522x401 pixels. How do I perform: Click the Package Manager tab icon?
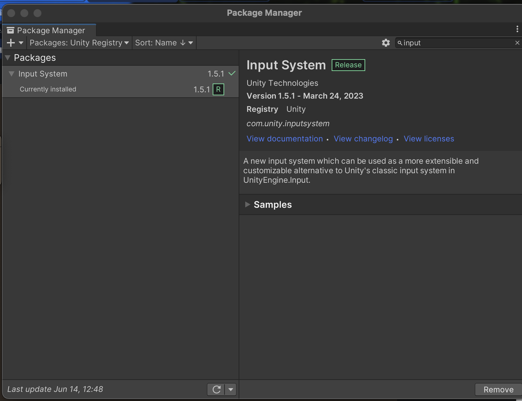click(11, 30)
